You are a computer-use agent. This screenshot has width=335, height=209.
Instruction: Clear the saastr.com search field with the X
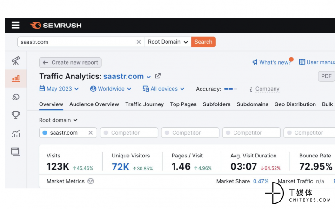(x=139, y=42)
